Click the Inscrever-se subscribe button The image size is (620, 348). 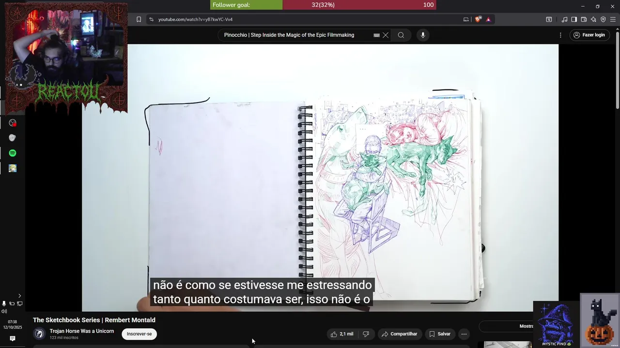pyautogui.click(x=139, y=334)
